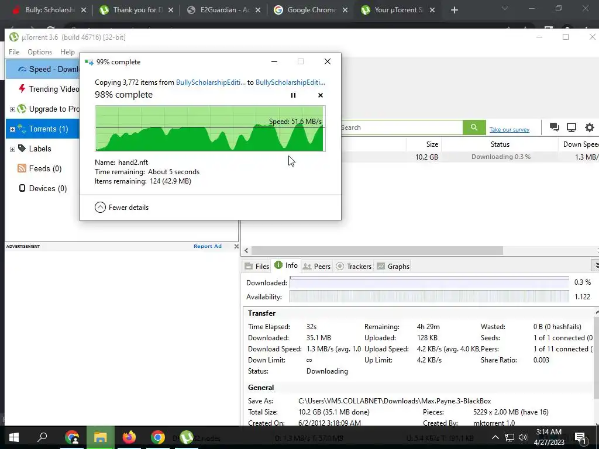Open the network tray icon

510,437
